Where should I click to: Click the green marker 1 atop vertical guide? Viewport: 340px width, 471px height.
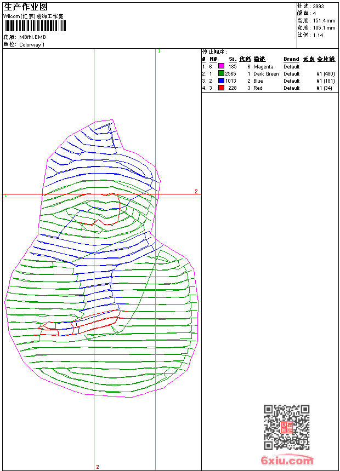coord(159,51)
